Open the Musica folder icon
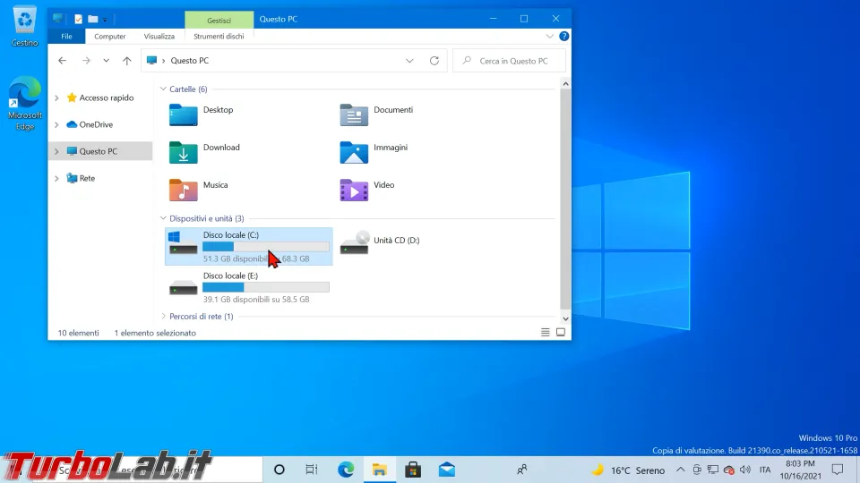The image size is (860, 483). 183,190
